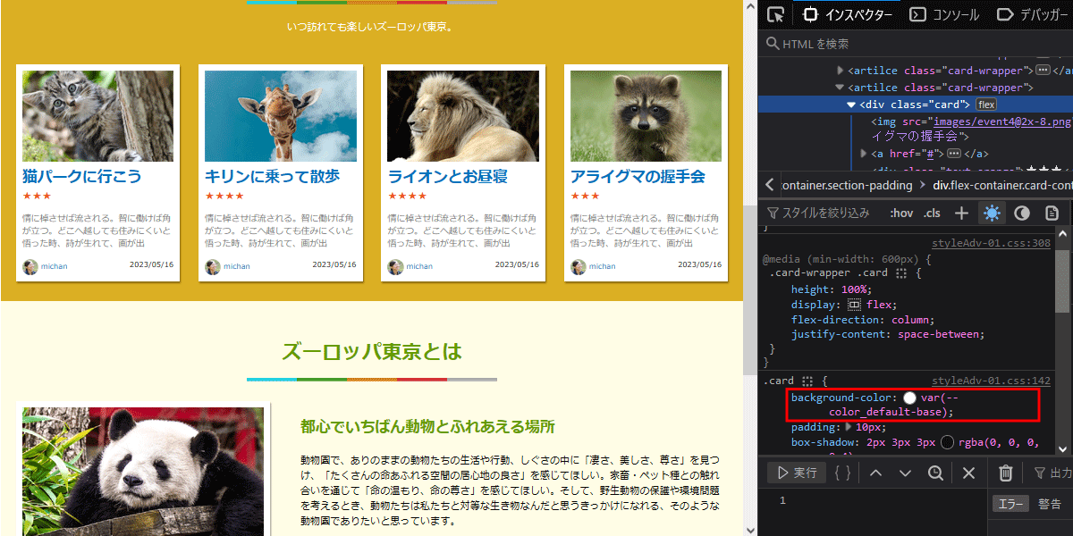This screenshot has width=1073, height=536.
Task: Clear console output with trash icon
Action: 1005,473
